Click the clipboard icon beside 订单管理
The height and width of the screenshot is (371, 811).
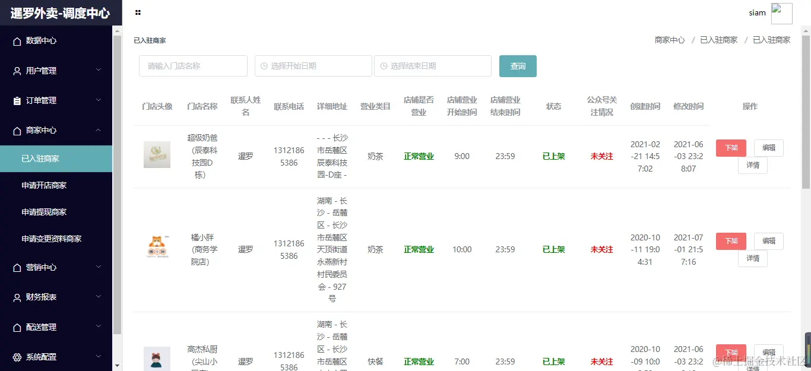[x=17, y=101]
